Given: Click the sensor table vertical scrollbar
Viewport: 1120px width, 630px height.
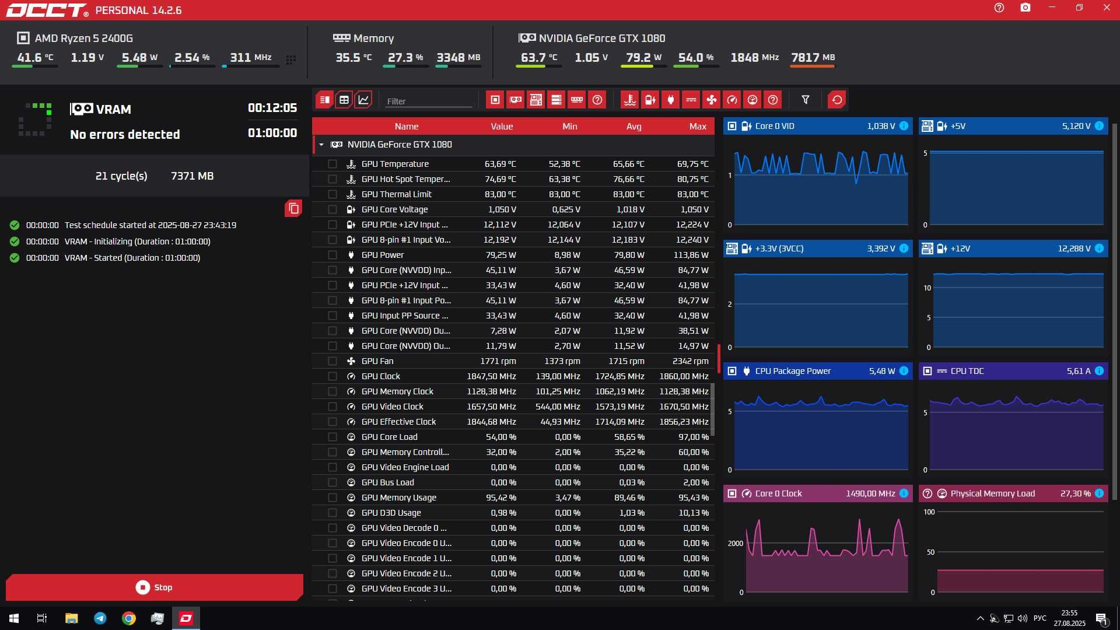Looking at the screenshot, I should [x=712, y=409].
